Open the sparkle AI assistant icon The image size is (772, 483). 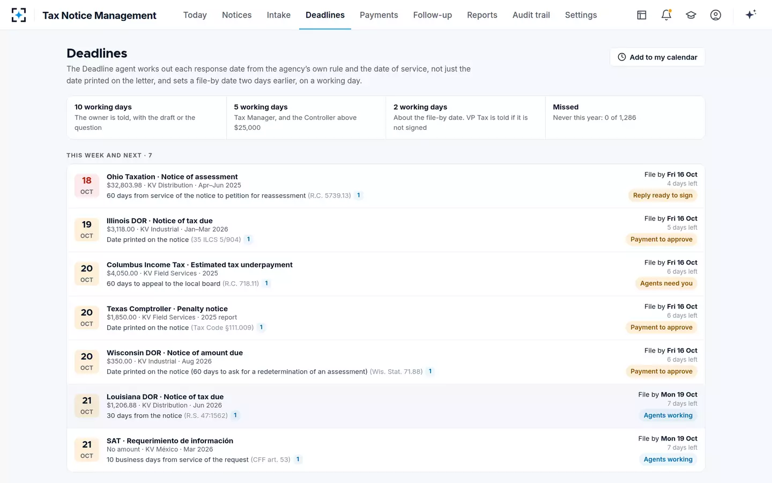coord(751,14)
